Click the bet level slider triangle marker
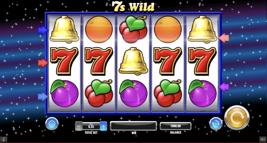 [x=91, y=124]
